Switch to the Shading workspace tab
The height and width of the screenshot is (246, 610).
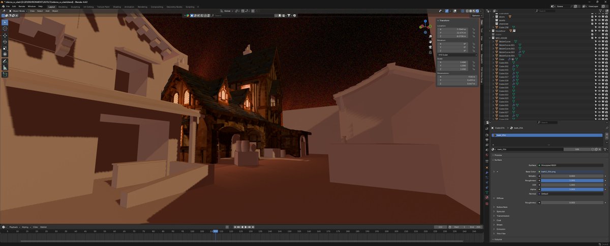point(117,7)
